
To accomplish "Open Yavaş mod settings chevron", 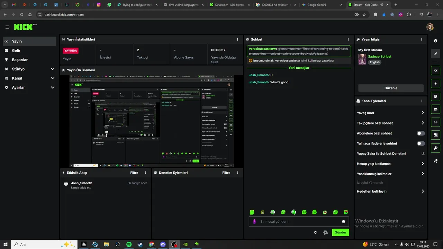I will [423, 113].
